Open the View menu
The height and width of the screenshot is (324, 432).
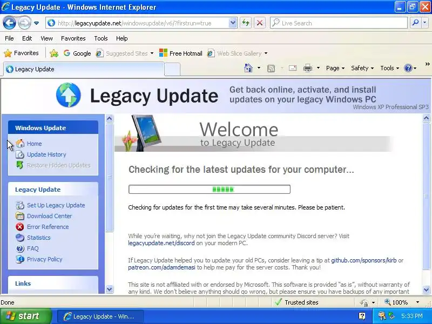point(46,38)
